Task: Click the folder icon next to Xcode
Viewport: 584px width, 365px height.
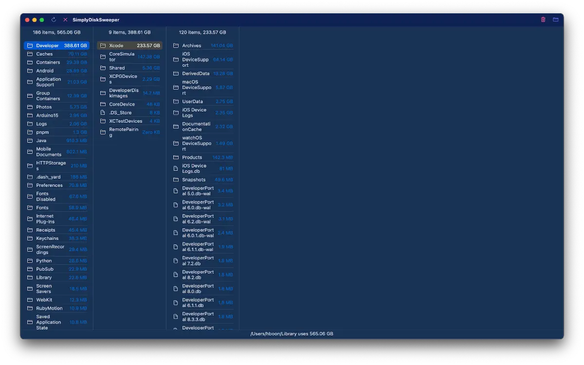Action: coord(103,46)
